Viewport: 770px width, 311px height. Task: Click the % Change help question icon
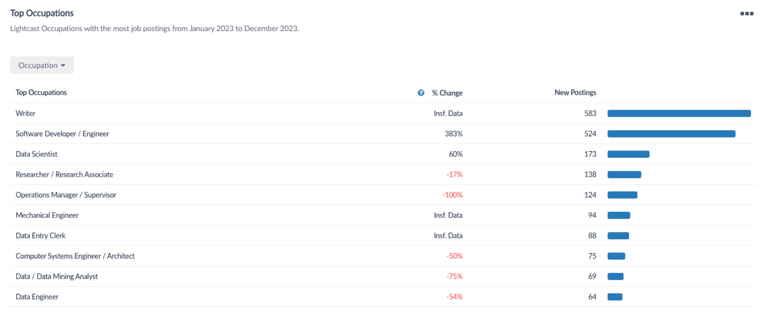pyautogui.click(x=421, y=93)
